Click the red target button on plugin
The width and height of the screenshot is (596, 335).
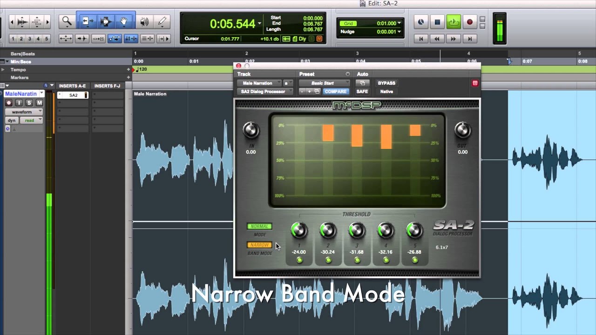(475, 83)
